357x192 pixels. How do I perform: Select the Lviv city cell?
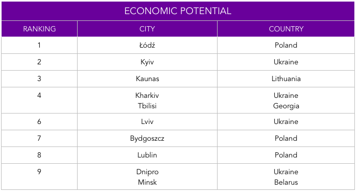pos(147,121)
